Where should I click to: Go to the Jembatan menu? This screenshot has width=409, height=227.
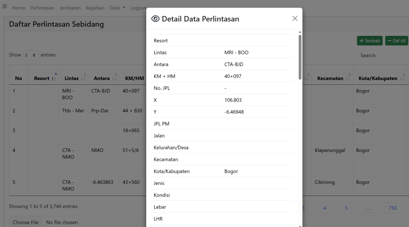pyautogui.click(x=70, y=8)
